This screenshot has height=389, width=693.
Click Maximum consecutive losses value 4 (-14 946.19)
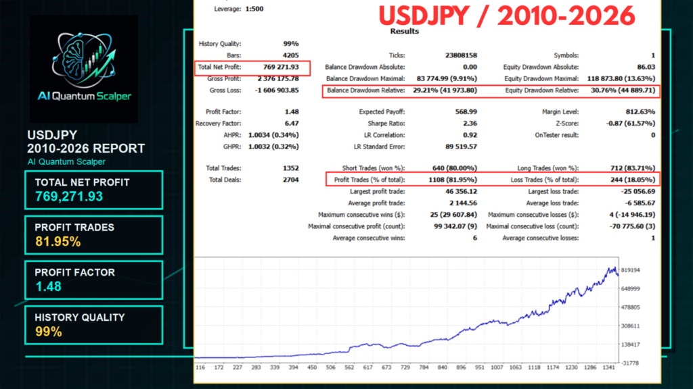click(633, 215)
